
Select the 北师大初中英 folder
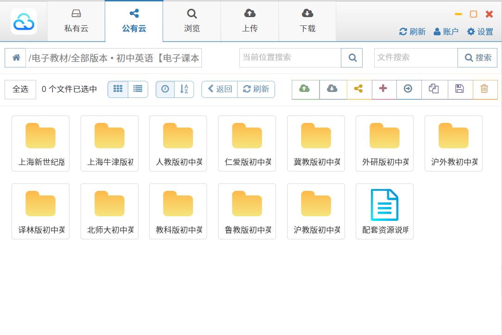click(109, 212)
